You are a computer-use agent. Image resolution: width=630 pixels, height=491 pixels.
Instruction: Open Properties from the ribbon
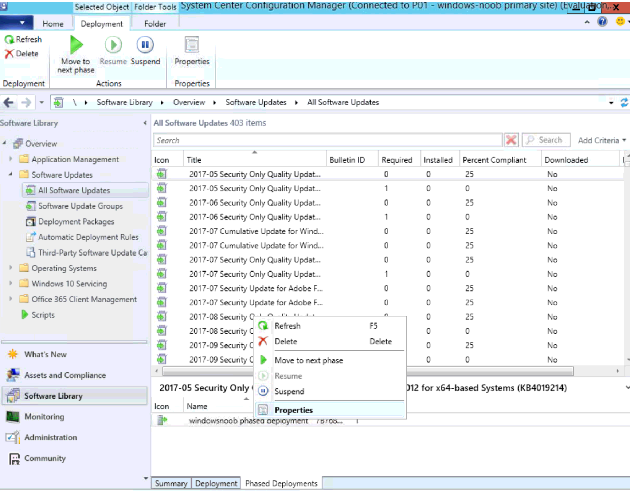tap(192, 51)
